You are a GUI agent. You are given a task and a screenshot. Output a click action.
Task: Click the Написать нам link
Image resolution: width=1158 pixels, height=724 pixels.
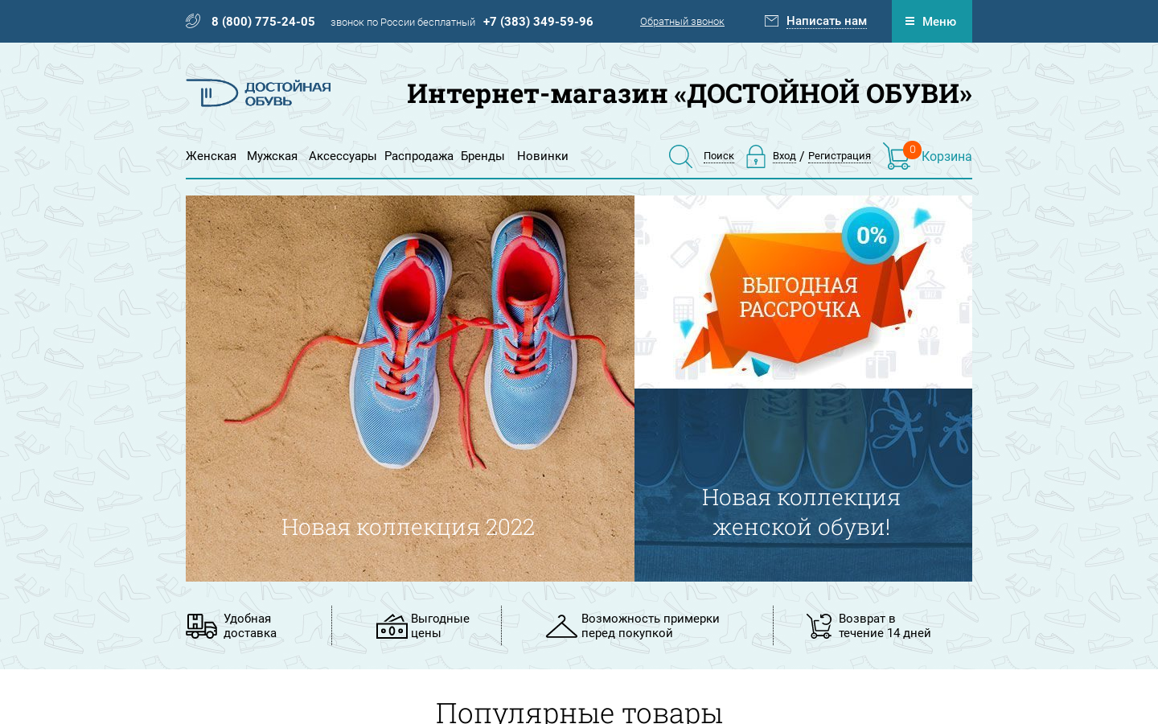point(827,21)
